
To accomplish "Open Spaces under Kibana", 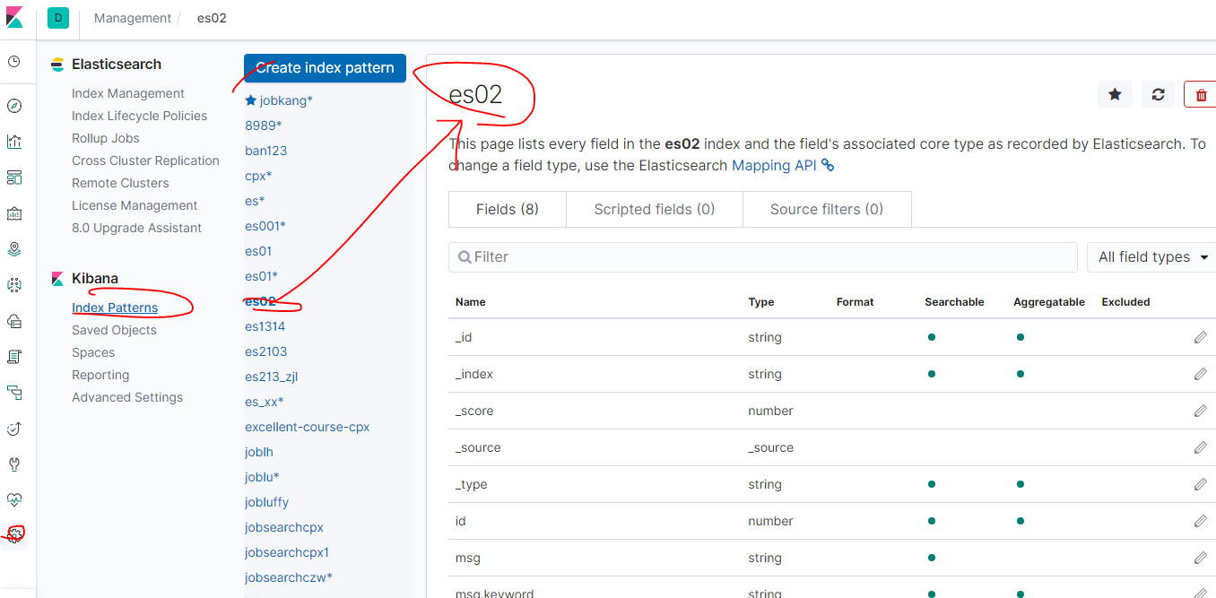I will 93,352.
